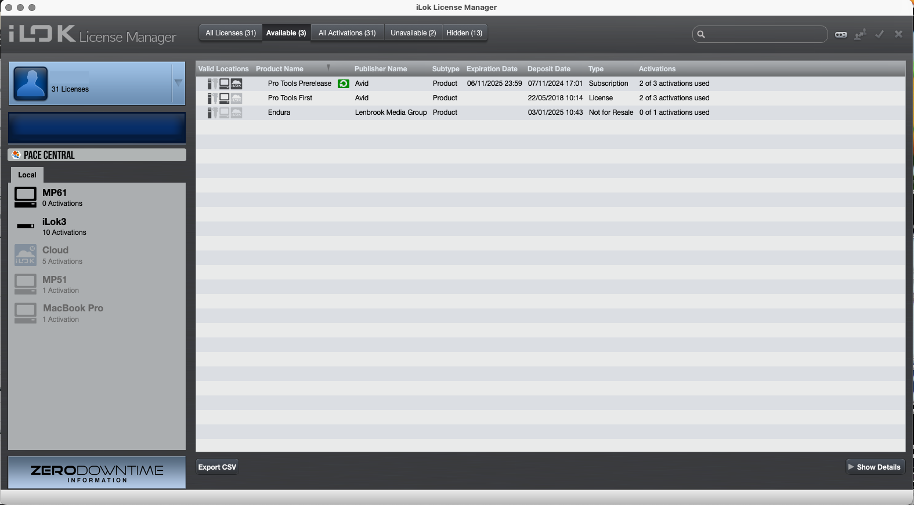Sort by the Expiration Date column header
Viewport: 914px width, 505px height.
[492, 69]
